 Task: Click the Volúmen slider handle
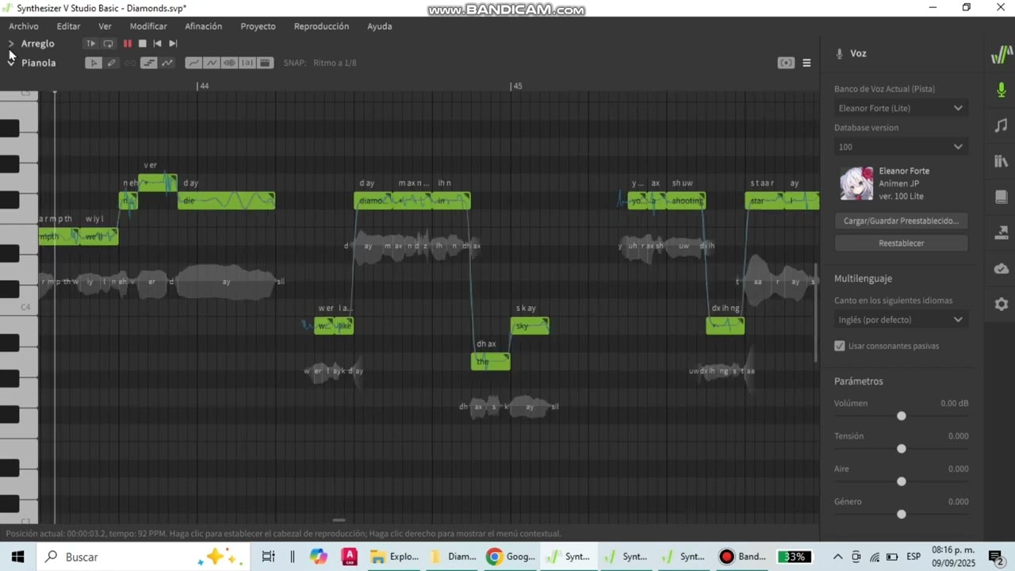tap(901, 416)
